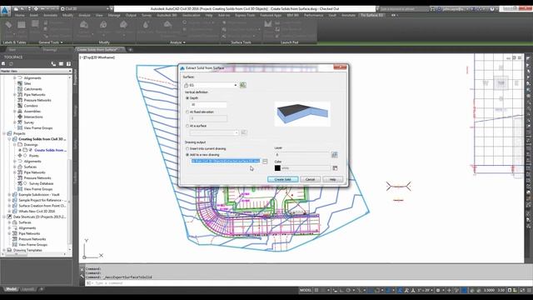Image resolution: width=533 pixels, height=300 pixels.
Task: Click the command line input field
Action: pos(304,283)
